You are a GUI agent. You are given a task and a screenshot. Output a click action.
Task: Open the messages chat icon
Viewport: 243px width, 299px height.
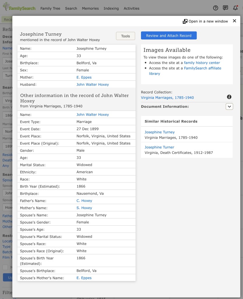tap(225, 8)
